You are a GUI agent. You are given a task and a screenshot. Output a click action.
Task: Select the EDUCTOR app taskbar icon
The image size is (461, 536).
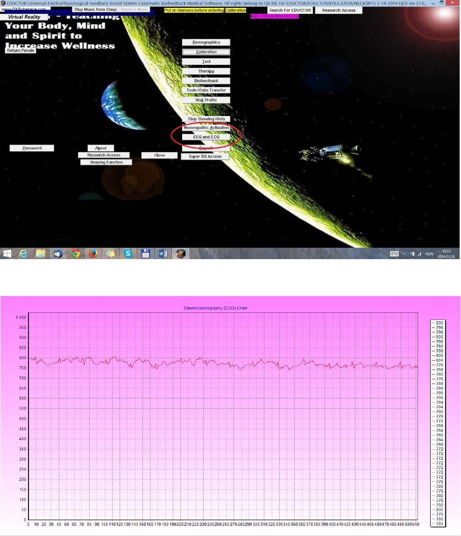point(181,254)
